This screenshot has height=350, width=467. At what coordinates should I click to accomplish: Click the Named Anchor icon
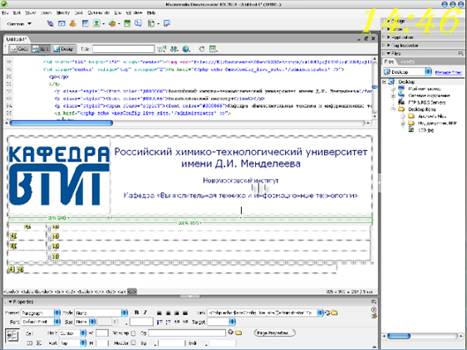(x=73, y=24)
